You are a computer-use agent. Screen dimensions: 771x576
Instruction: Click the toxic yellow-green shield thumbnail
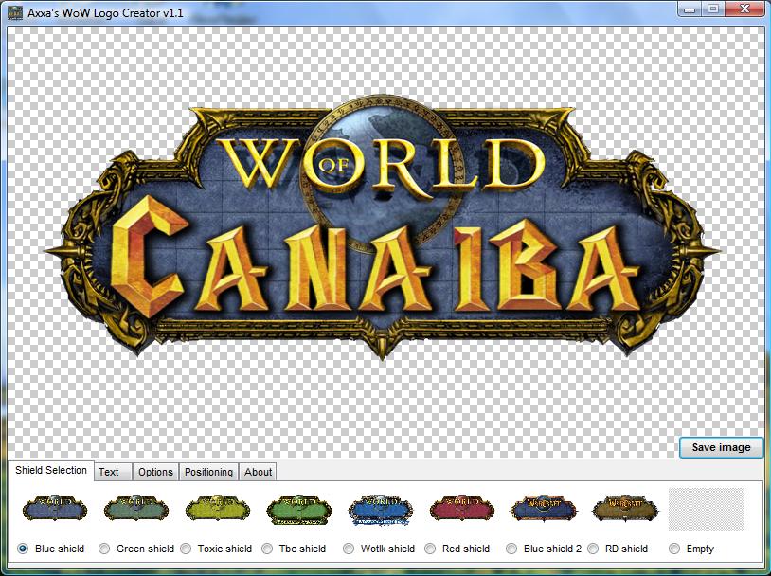[218, 509]
